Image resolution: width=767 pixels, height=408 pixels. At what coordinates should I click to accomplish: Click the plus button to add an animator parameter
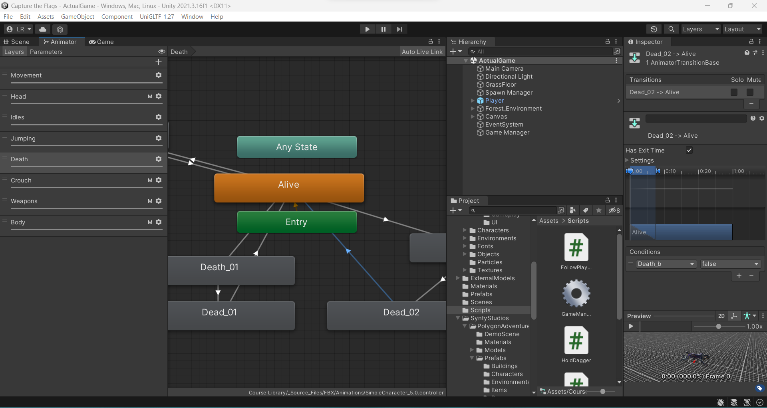158,62
